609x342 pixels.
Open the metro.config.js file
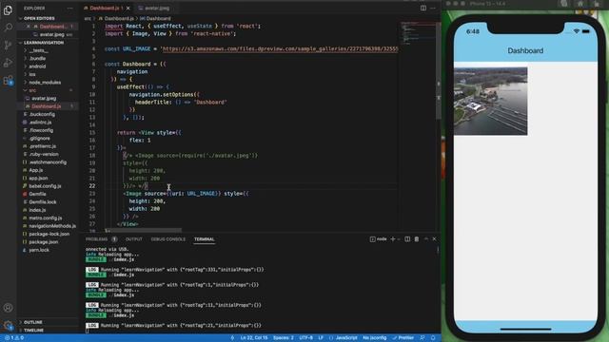[x=46, y=218]
